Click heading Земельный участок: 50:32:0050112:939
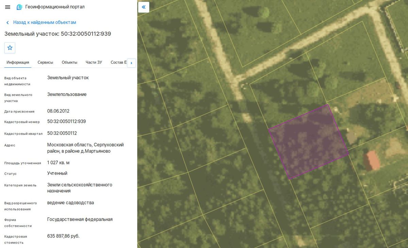 click(58, 34)
